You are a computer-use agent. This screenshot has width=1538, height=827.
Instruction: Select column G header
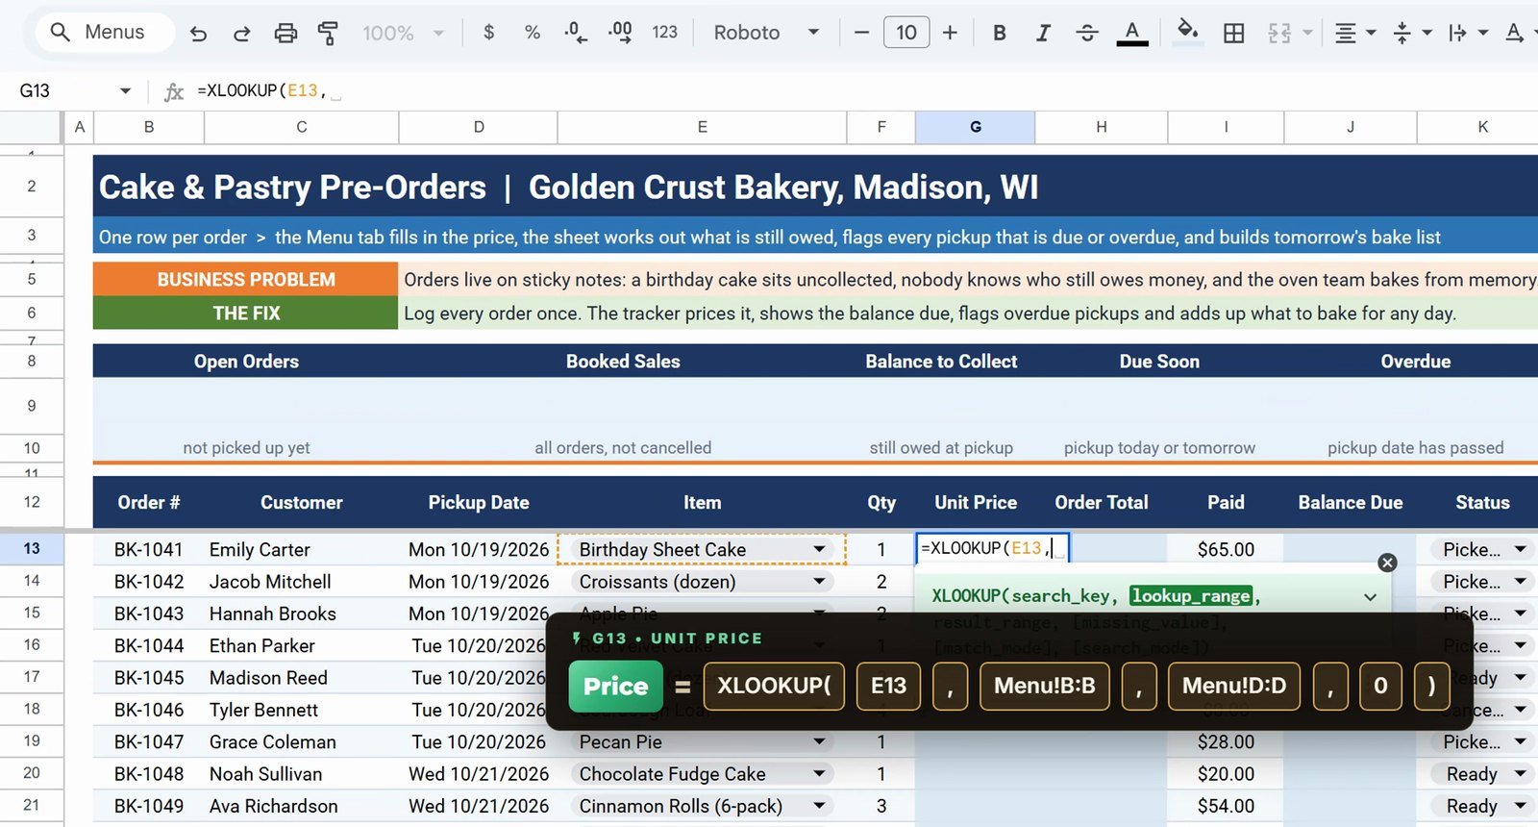tap(975, 127)
